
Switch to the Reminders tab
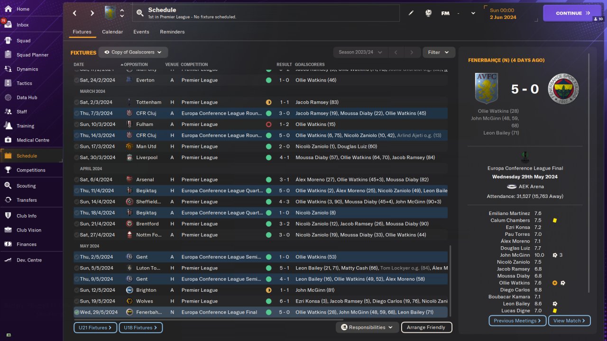click(172, 32)
